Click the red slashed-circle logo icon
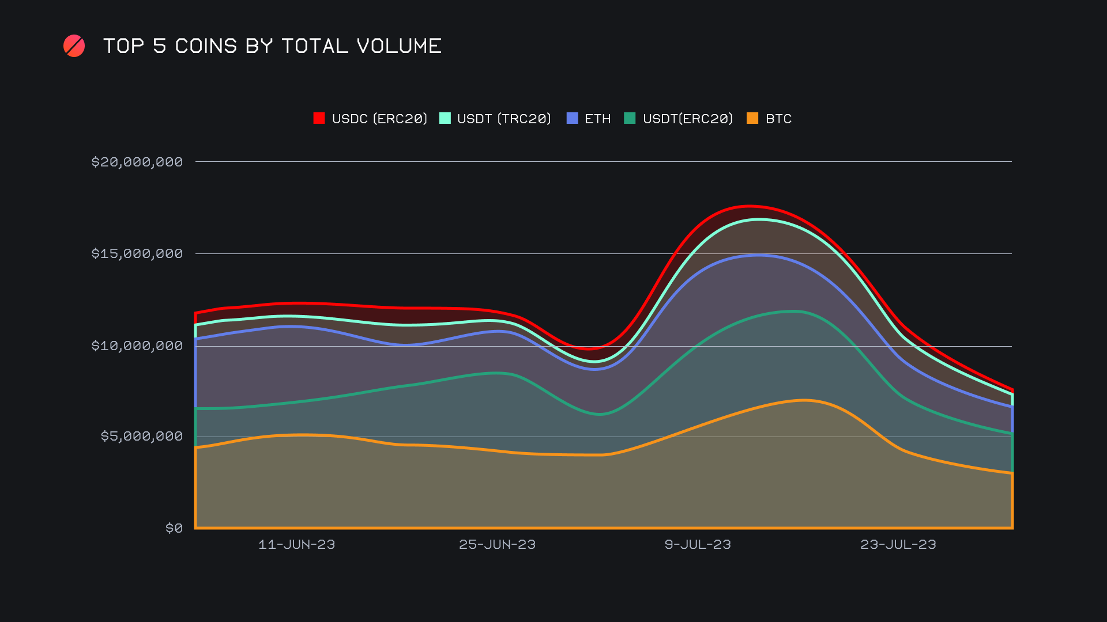 [x=74, y=46]
